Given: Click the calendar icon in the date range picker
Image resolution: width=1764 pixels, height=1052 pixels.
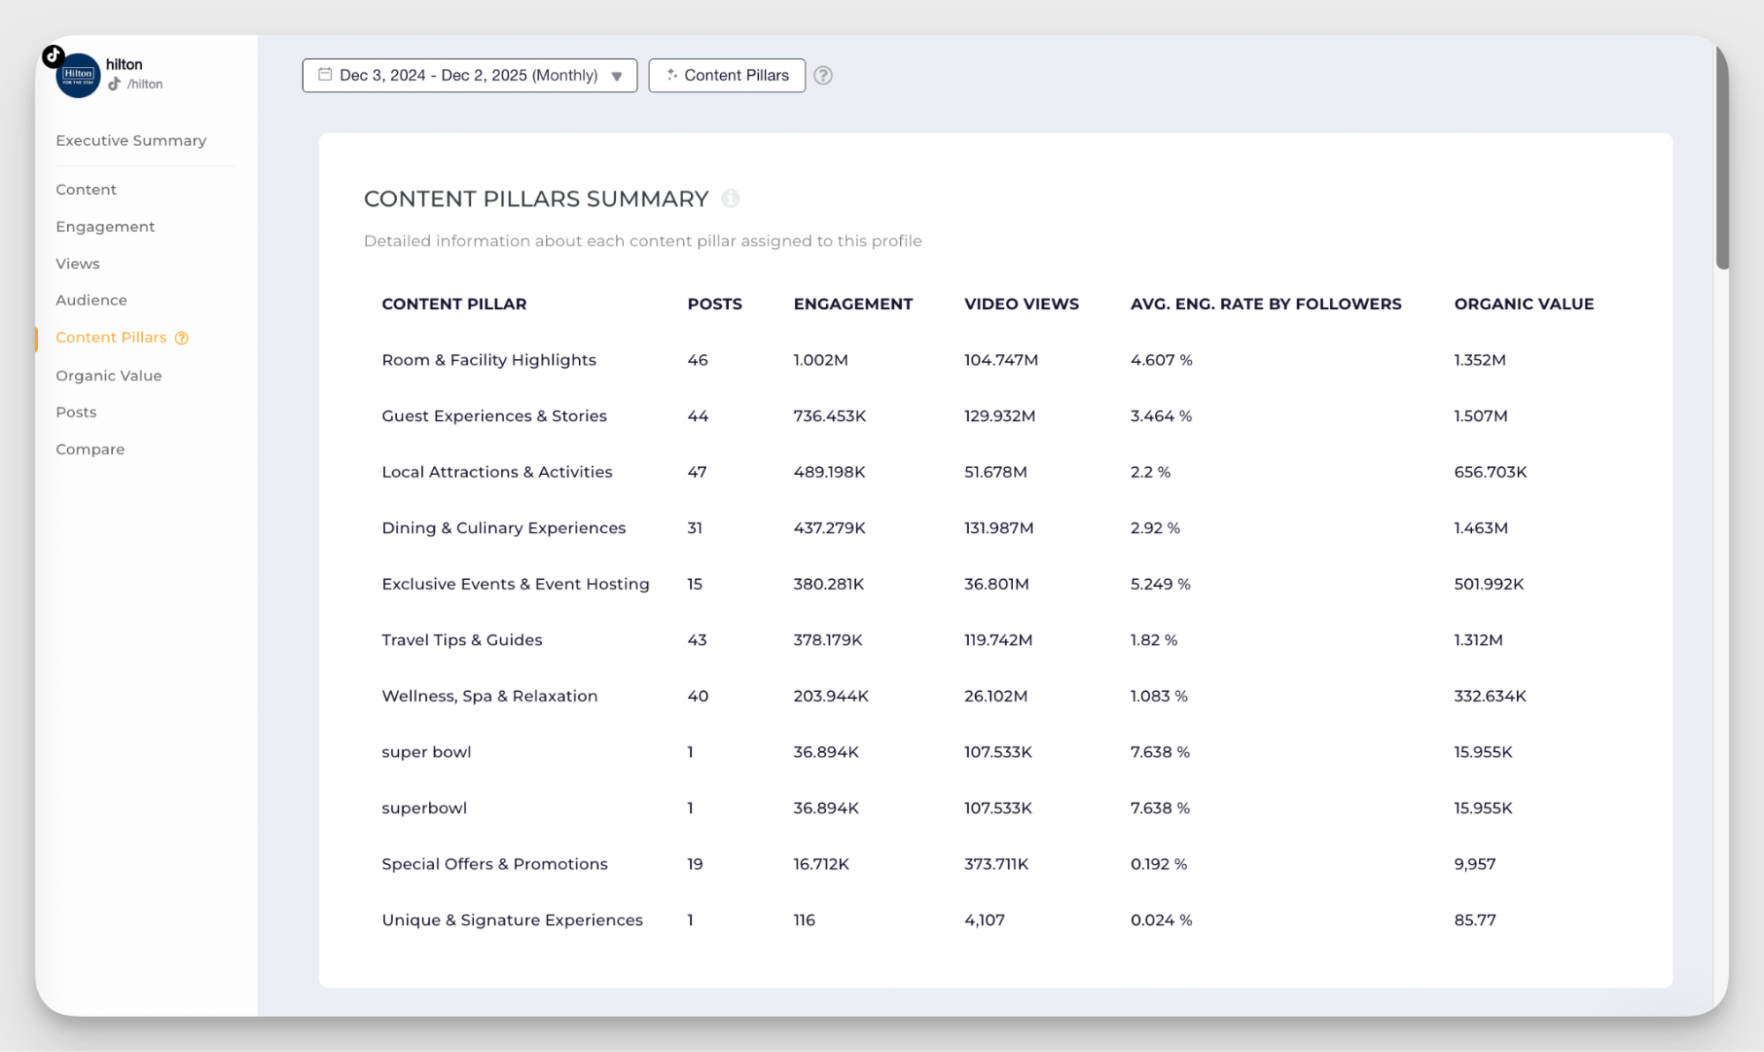Looking at the screenshot, I should click(324, 75).
